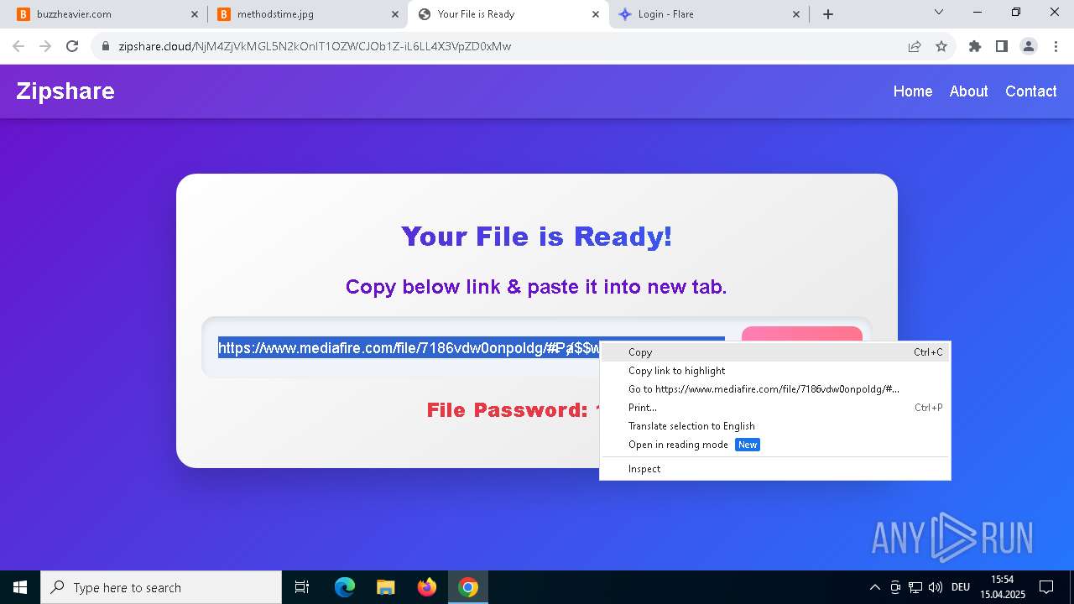Image resolution: width=1074 pixels, height=604 pixels.
Task: Choose Go to mediafire.com URL entry
Action: [x=775, y=389]
